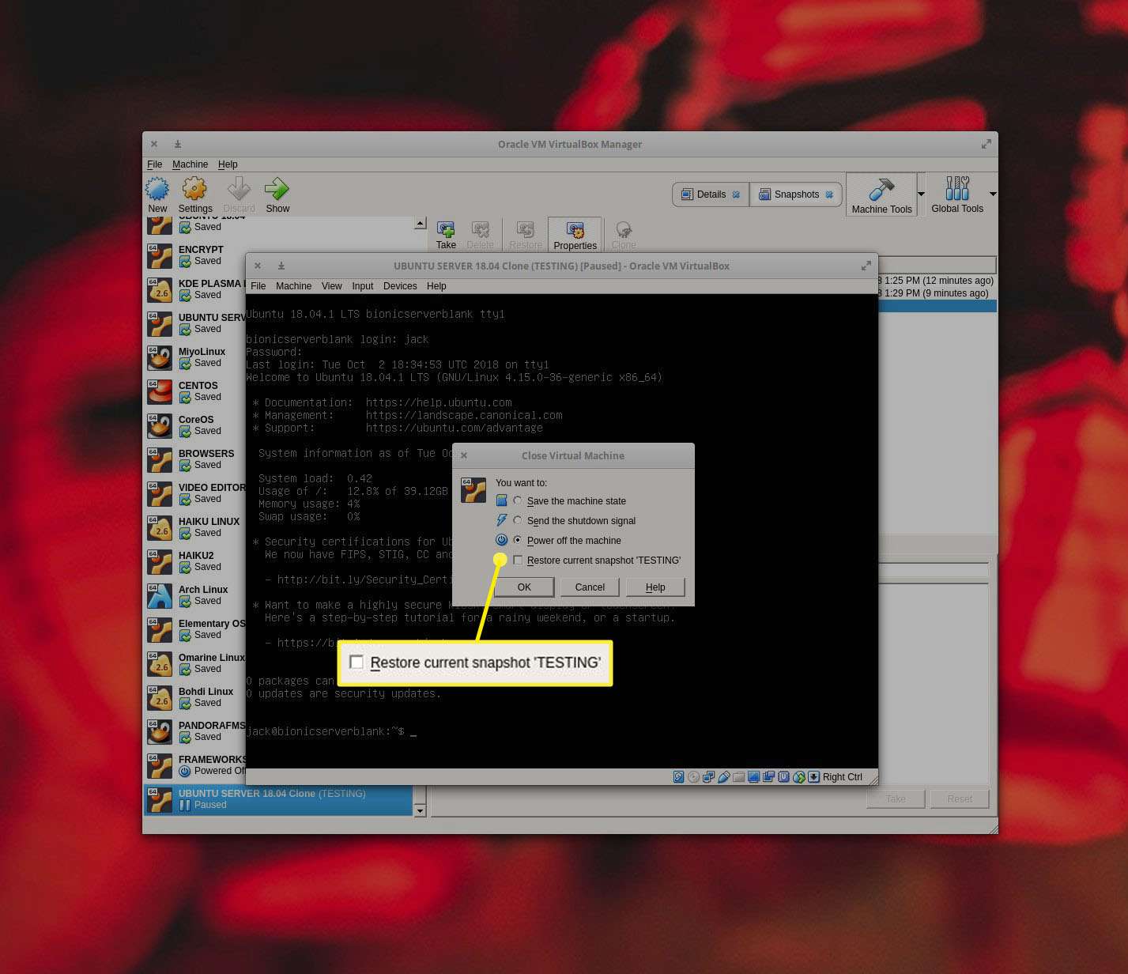Select the KDE PLASMA VM entry
The width and height of the screenshot is (1128, 974).
click(194, 289)
